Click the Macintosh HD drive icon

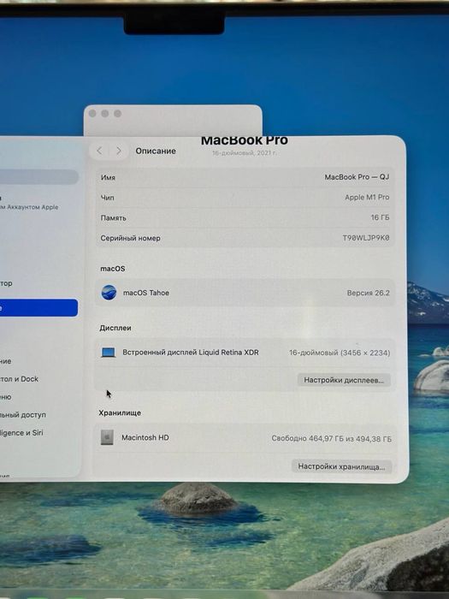[x=107, y=437]
